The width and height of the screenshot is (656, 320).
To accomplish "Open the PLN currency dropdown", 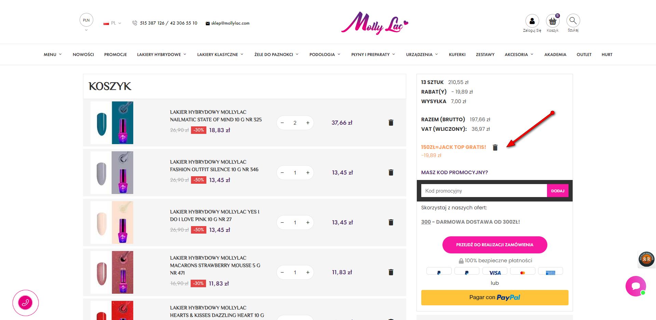I will pyautogui.click(x=86, y=21).
